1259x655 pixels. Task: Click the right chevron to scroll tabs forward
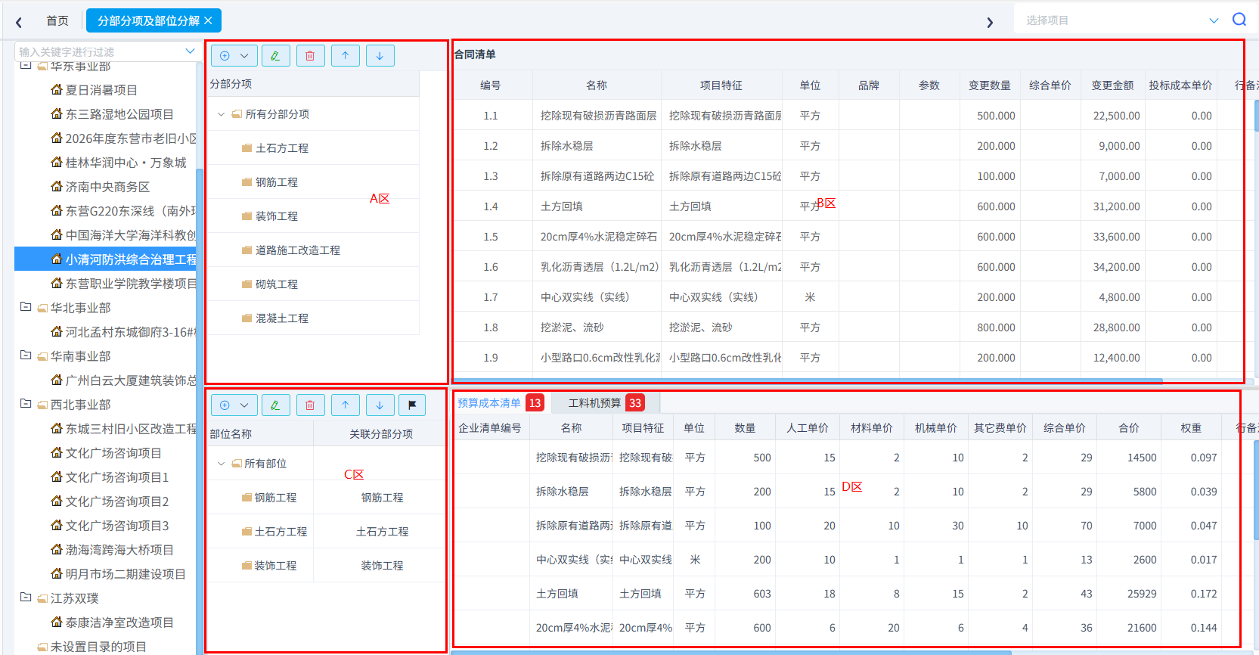(990, 22)
